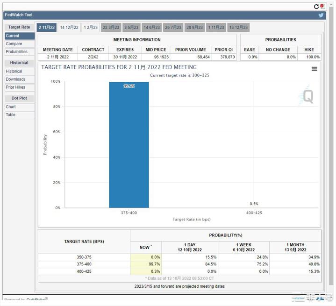Click the QuikStrike Q watermark logo
This screenshot has height=306, width=336.
[307, 96]
